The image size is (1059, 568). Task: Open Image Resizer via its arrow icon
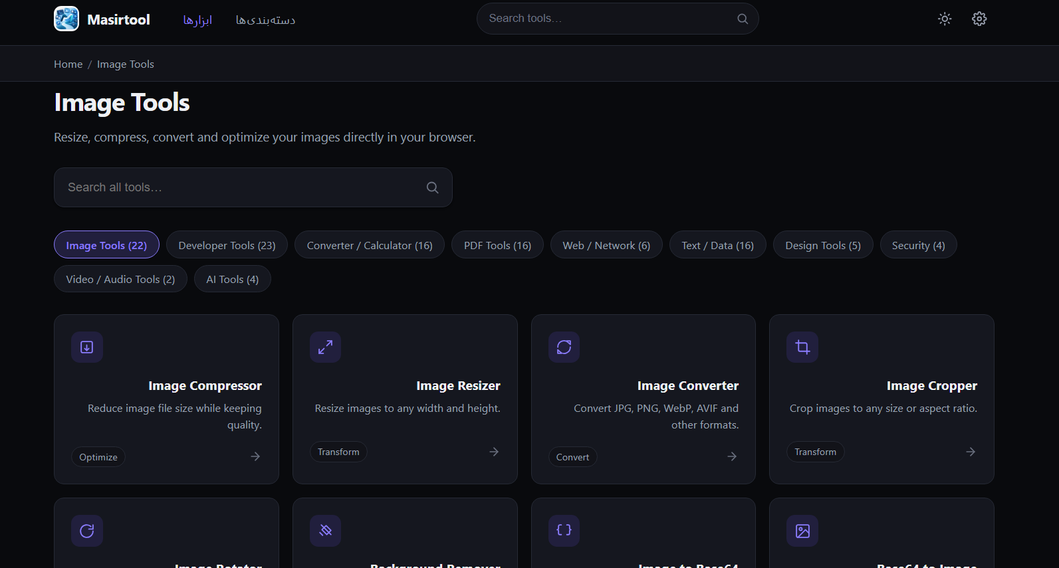coord(494,452)
